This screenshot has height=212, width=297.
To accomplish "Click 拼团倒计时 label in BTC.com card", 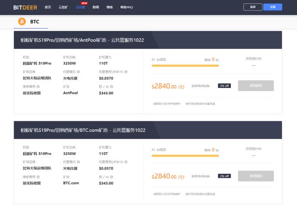I will click(x=254, y=149).
